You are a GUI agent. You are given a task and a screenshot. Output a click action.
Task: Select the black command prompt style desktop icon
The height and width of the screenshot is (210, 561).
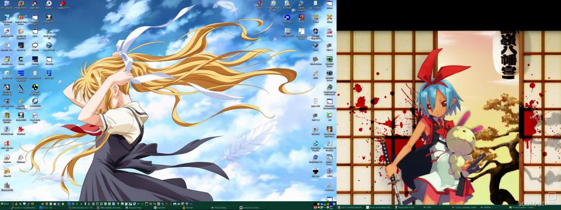click(21, 45)
